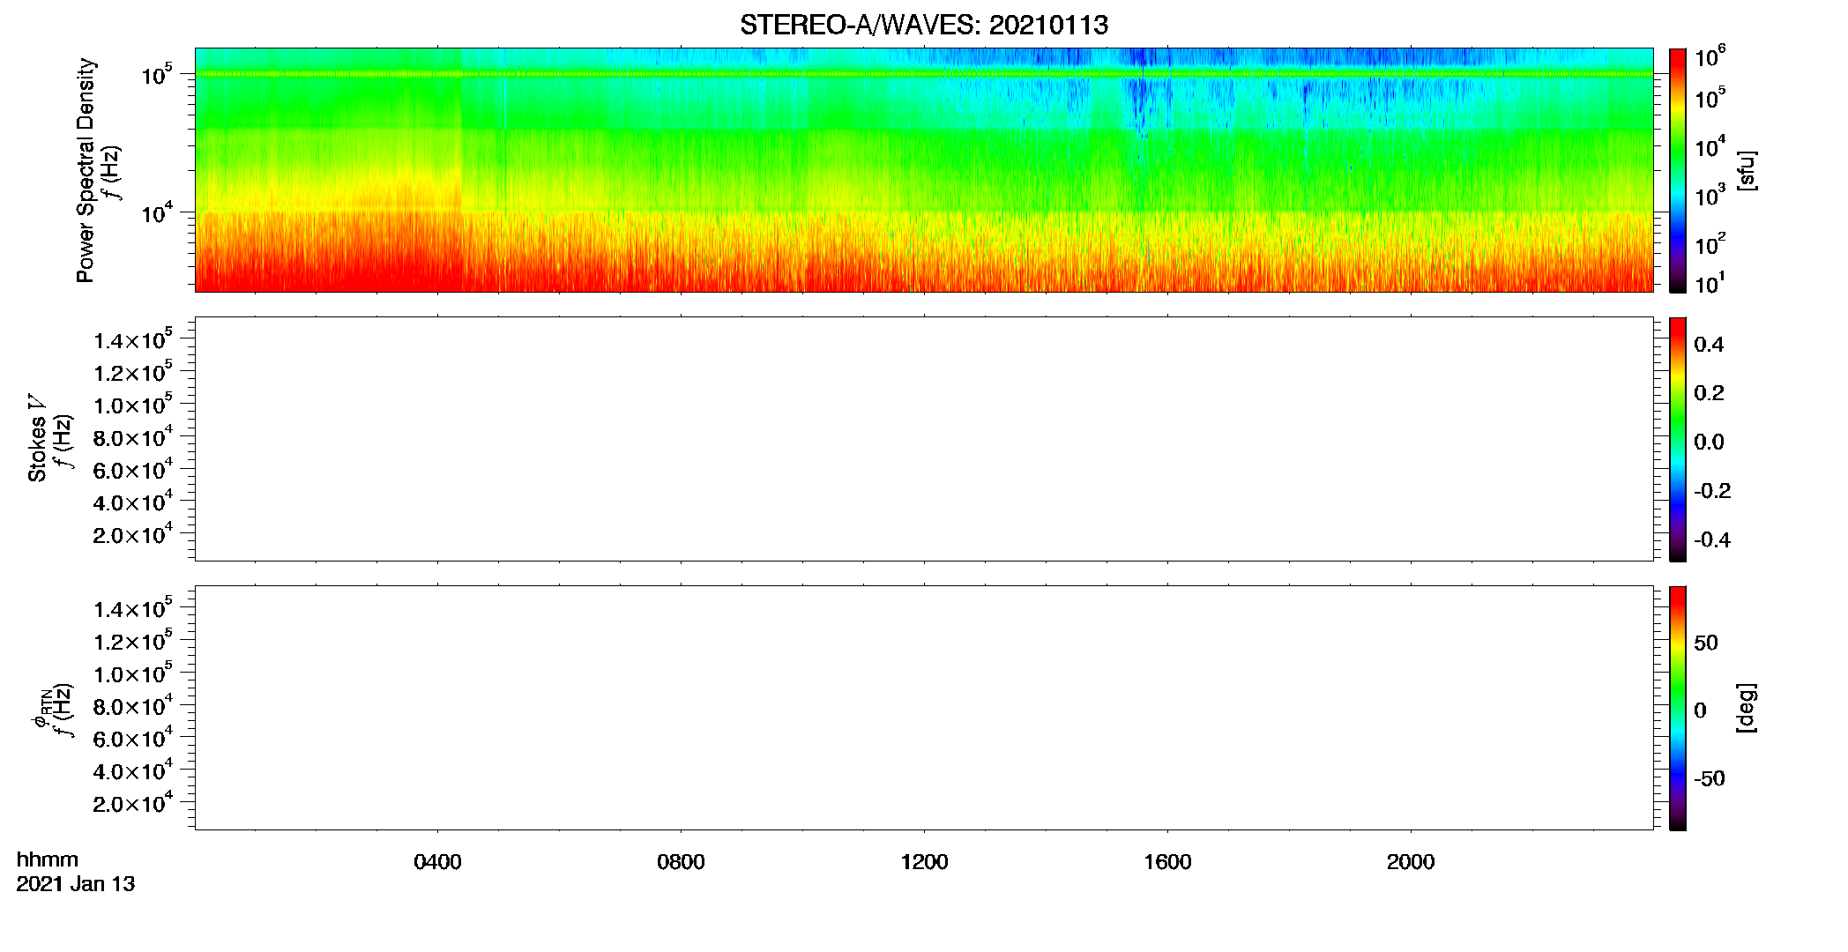The width and height of the screenshot is (1848, 952).
Task: Click the STEREO-A/WAVES: 20210113 plot title
Action: tap(923, 26)
